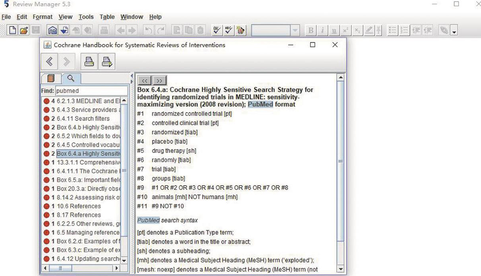Collapse the left panel using splitter arrow
Screen dimensions: 481x276
(132, 76)
